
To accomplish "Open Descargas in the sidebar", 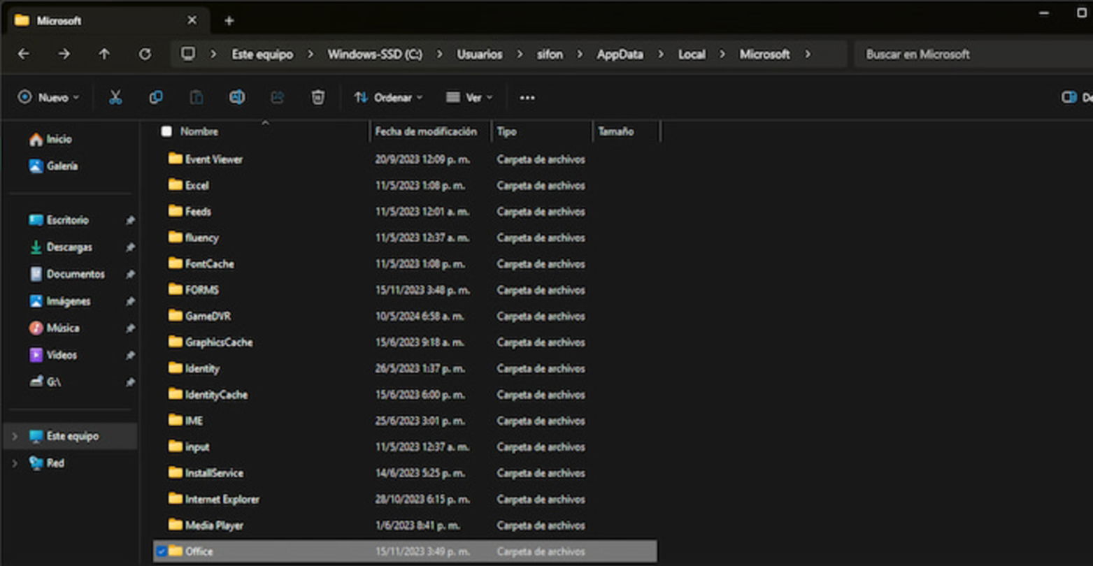I will [x=60, y=247].
